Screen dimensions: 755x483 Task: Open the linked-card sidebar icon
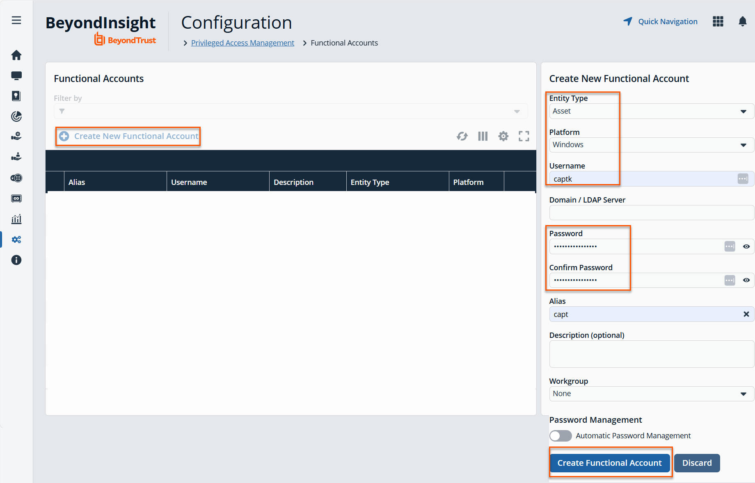point(16,198)
